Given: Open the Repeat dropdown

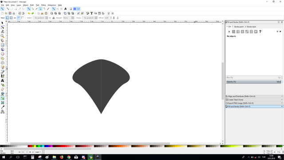Looking at the screenshot, I should click(68, 18).
